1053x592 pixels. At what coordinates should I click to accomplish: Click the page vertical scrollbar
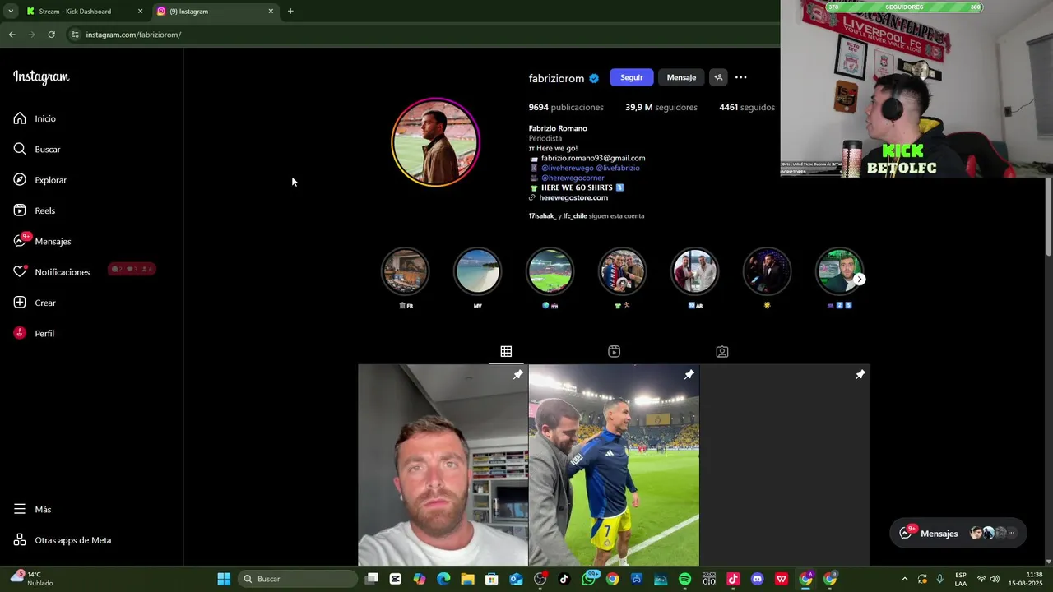click(1049, 216)
